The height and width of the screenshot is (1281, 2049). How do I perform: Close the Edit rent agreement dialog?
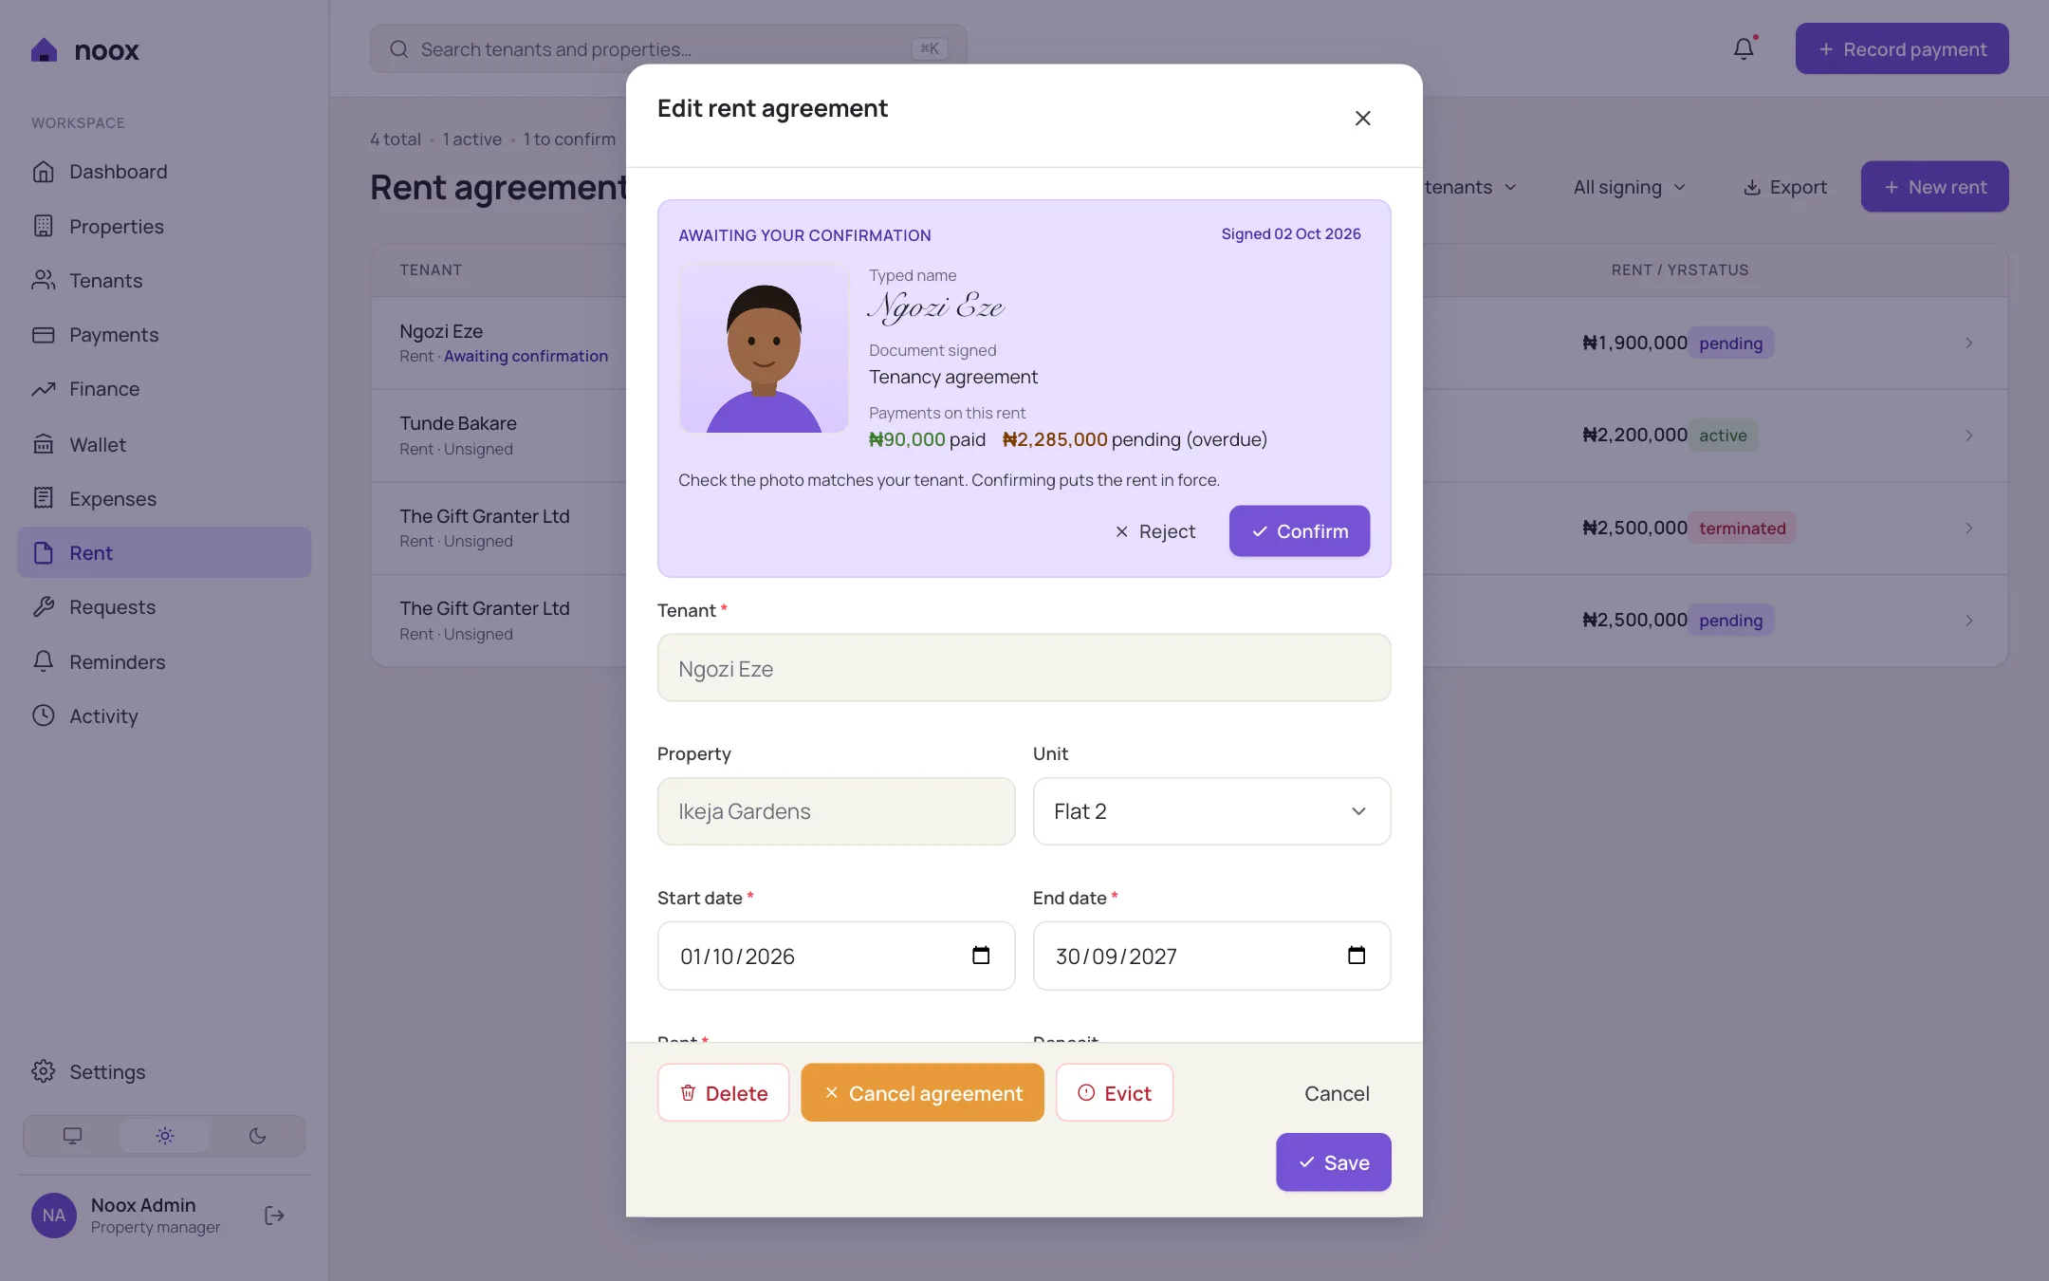coord(1362,118)
